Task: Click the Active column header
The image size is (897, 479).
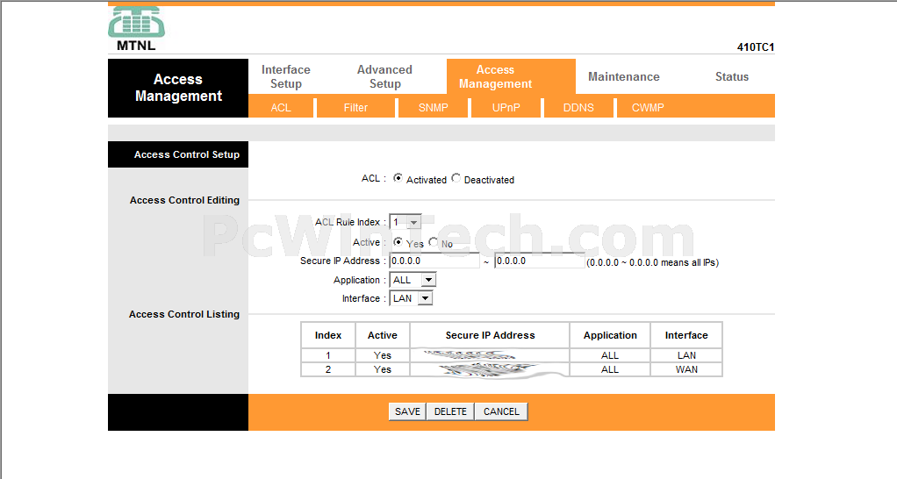Action: (382, 335)
